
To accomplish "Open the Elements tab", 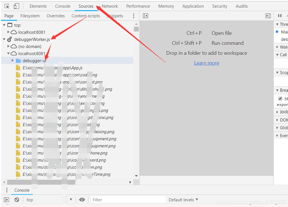I will tap(38, 6).
